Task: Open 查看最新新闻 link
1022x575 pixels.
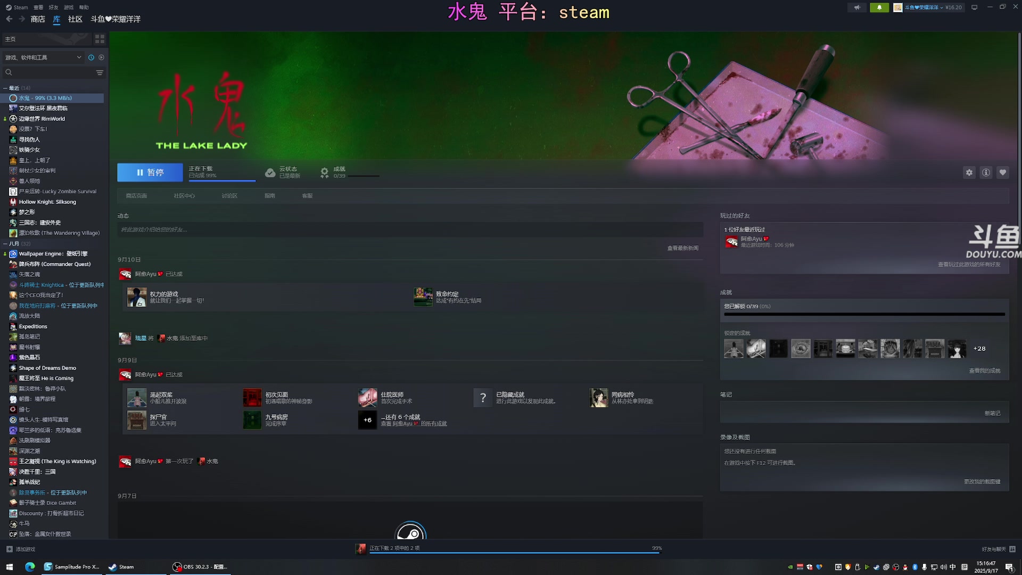Action: pyautogui.click(x=683, y=248)
